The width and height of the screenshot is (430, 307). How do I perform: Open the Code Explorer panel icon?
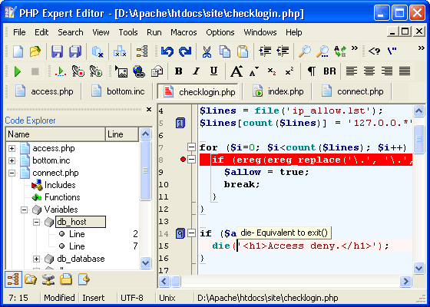click(x=13, y=279)
